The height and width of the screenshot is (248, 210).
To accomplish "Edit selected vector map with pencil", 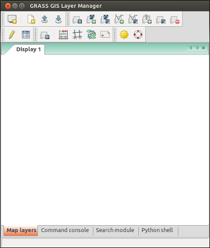I will pyautogui.click(x=12, y=35).
